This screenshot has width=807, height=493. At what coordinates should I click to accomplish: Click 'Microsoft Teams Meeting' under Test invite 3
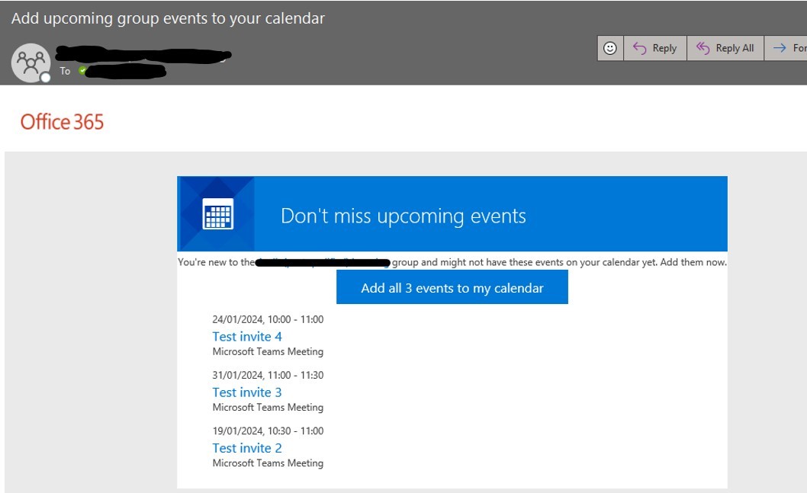click(x=268, y=407)
